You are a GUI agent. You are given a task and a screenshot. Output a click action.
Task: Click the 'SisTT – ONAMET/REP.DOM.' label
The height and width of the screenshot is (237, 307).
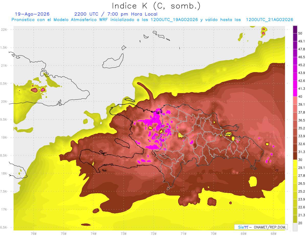point(261,227)
